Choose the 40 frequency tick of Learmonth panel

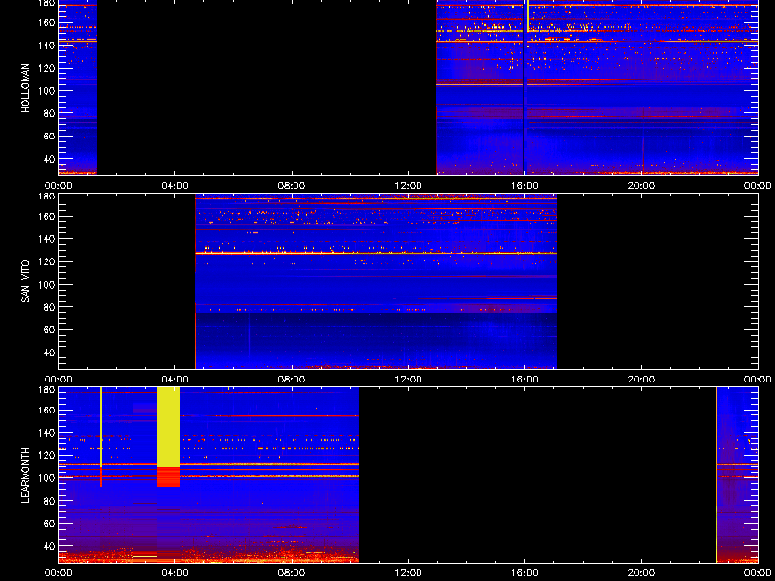pos(50,546)
